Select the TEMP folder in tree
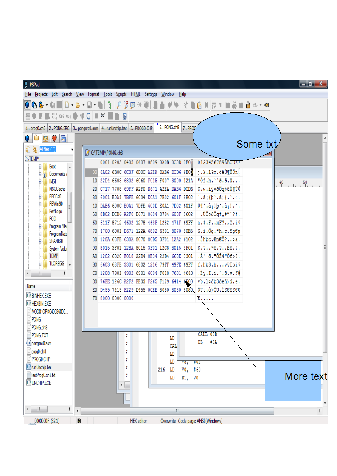Viewport: 337px width, 476px height. 53,256
